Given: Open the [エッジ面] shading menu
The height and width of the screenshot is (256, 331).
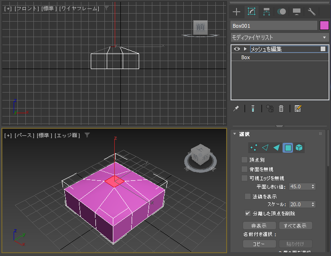Looking at the screenshot, I should point(67,135).
